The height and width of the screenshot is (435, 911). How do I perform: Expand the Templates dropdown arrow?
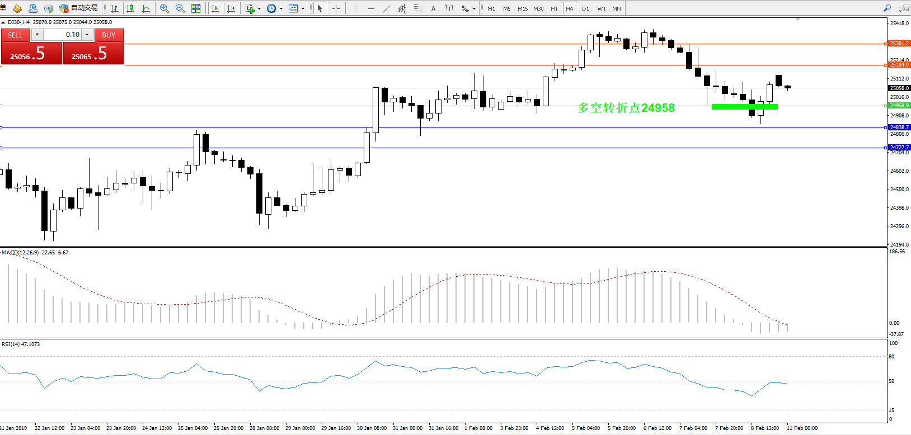tap(303, 8)
